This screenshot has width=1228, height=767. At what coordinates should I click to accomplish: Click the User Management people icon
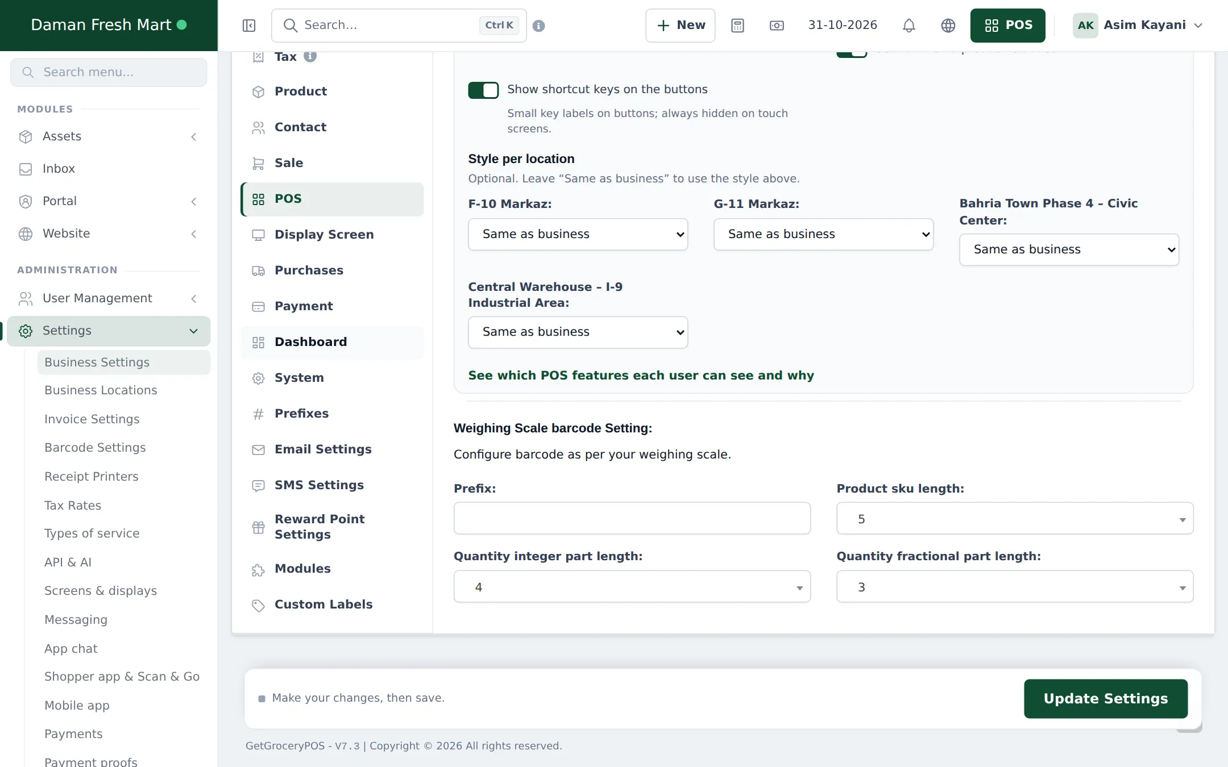click(x=26, y=299)
